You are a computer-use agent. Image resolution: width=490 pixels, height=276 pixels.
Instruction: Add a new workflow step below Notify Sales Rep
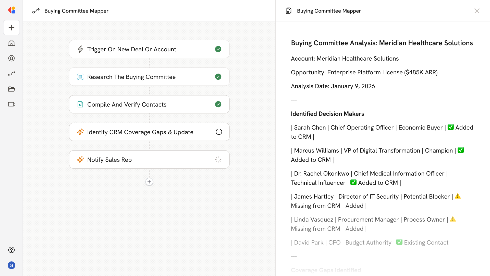[149, 182]
